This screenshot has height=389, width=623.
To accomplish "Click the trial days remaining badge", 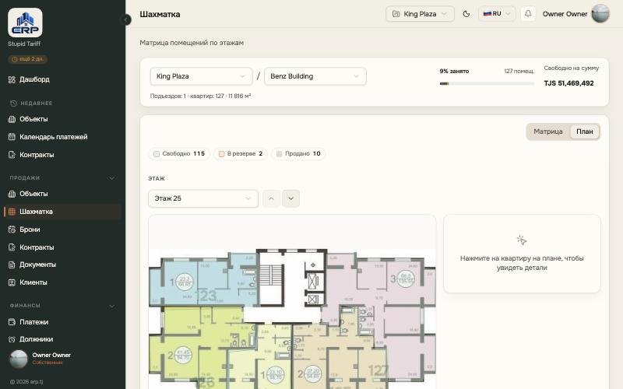I will tap(27, 59).
